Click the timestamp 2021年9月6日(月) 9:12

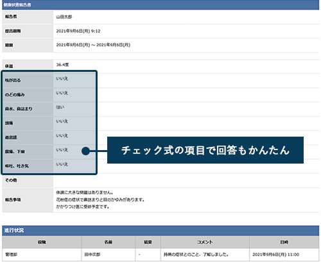[78, 31]
